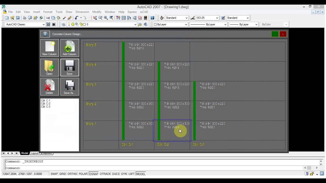Click the Dimension Style icon beside ISO-25
Viewport: 326px width, 183px height.
point(192,18)
